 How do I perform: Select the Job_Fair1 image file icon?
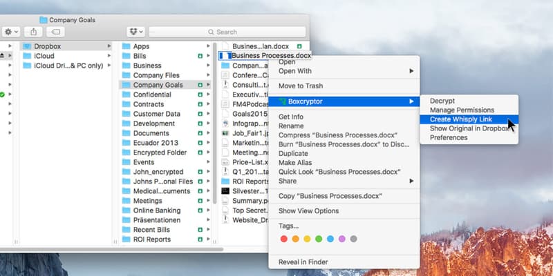click(x=225, y=133)
